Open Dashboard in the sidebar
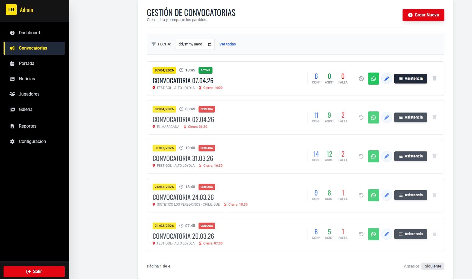This screenshot has width=472, height=279. pyautogui.click(x=29, y=33)
